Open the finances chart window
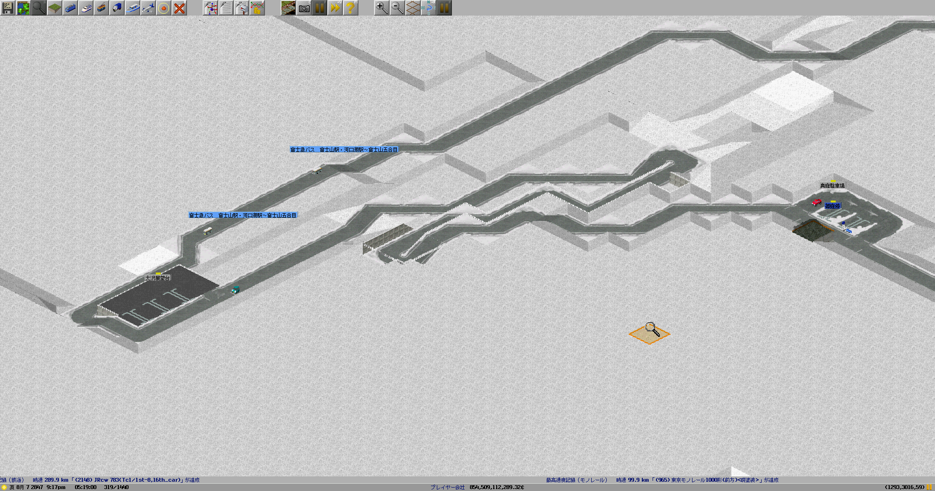This screenshot has height=491, width=935. tap(257, 8)
